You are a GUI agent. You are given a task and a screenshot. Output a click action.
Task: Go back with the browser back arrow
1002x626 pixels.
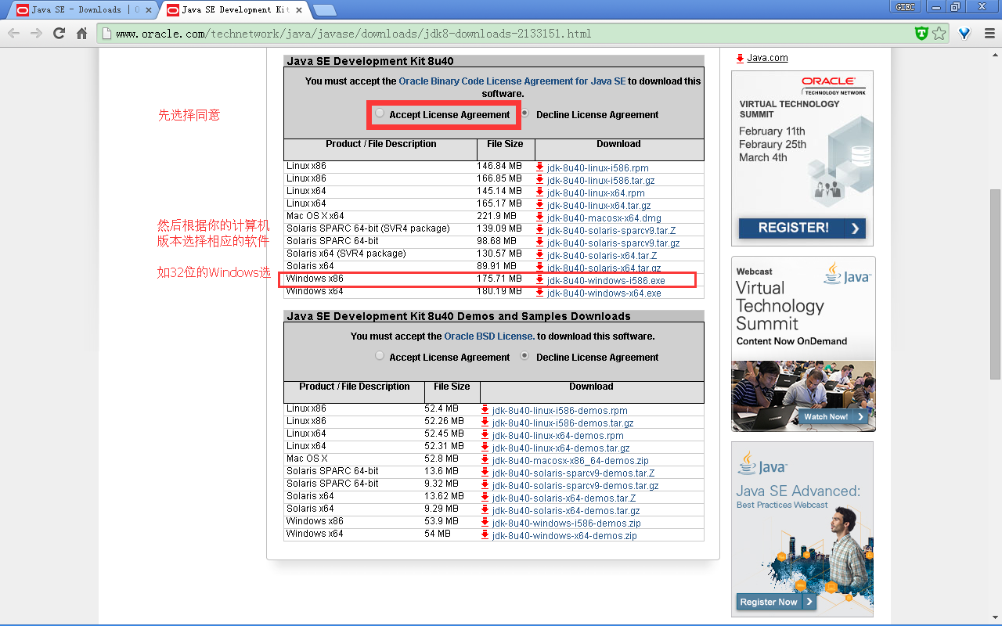[x=14, y=34]
